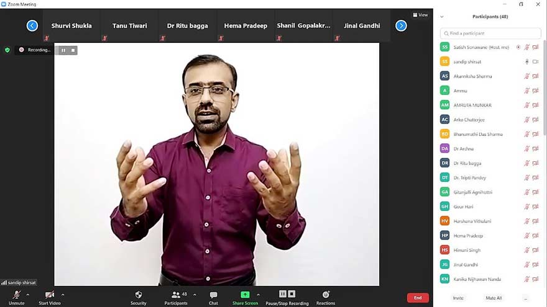The height and width of the screenshot is (307, 547).
Task: Click the Start Video camera icon
Action: (x=49, y=295)
